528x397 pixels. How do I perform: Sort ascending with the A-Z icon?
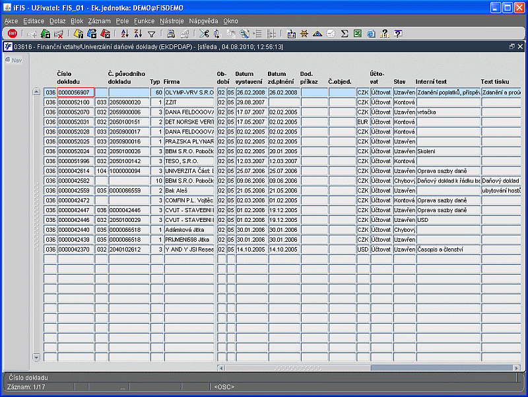pyautogui.click(x=125, y=34)
